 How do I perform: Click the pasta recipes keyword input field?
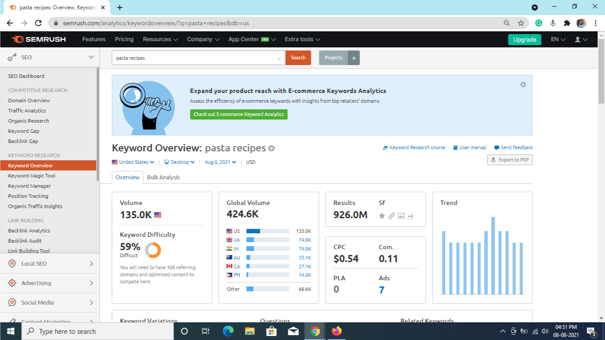(198, 58)
